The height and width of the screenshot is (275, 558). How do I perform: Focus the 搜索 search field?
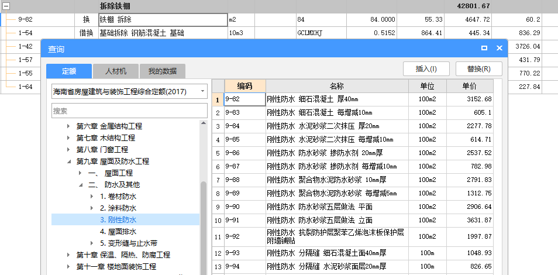click(129, 111)
